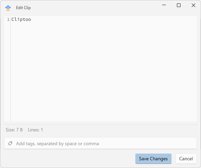
Task: Click the Size: 7 B status label
Action: [x=14, y=130]
